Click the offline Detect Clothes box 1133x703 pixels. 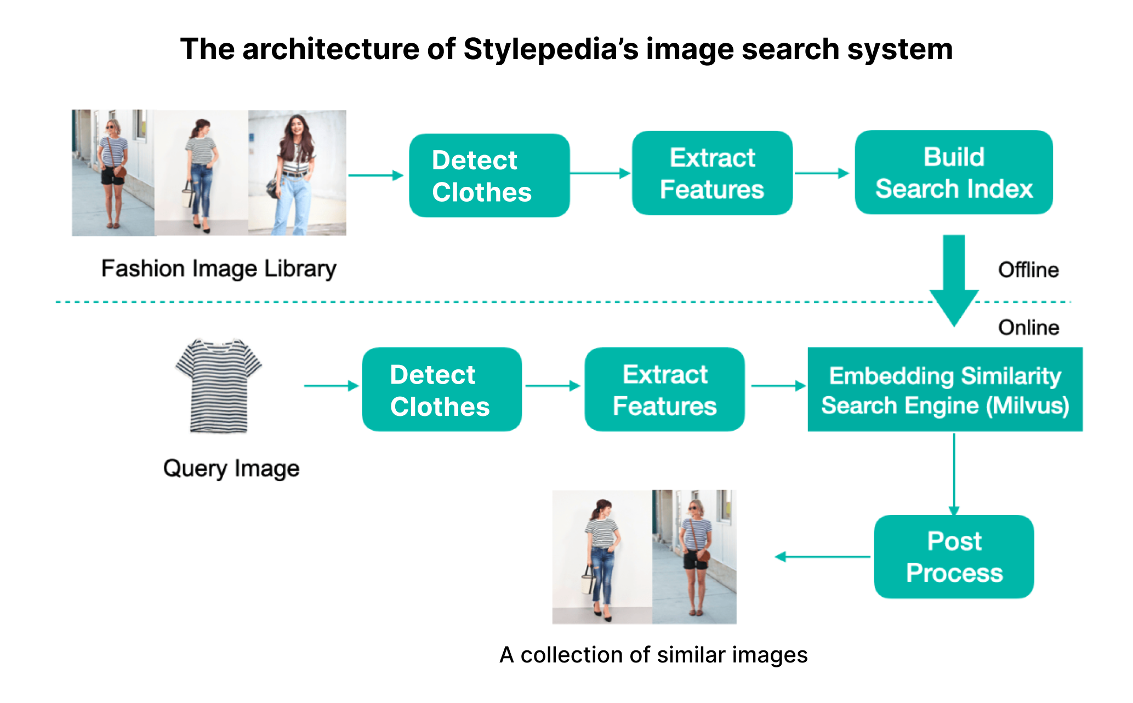tap(489, 175)
